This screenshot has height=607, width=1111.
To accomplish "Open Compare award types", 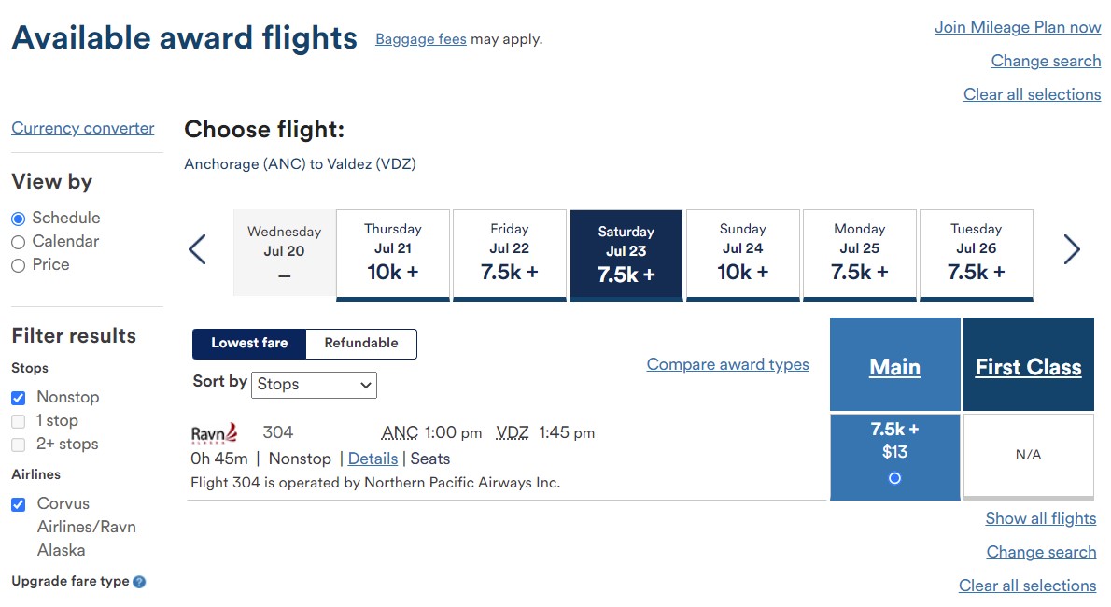I will (727, 364).
